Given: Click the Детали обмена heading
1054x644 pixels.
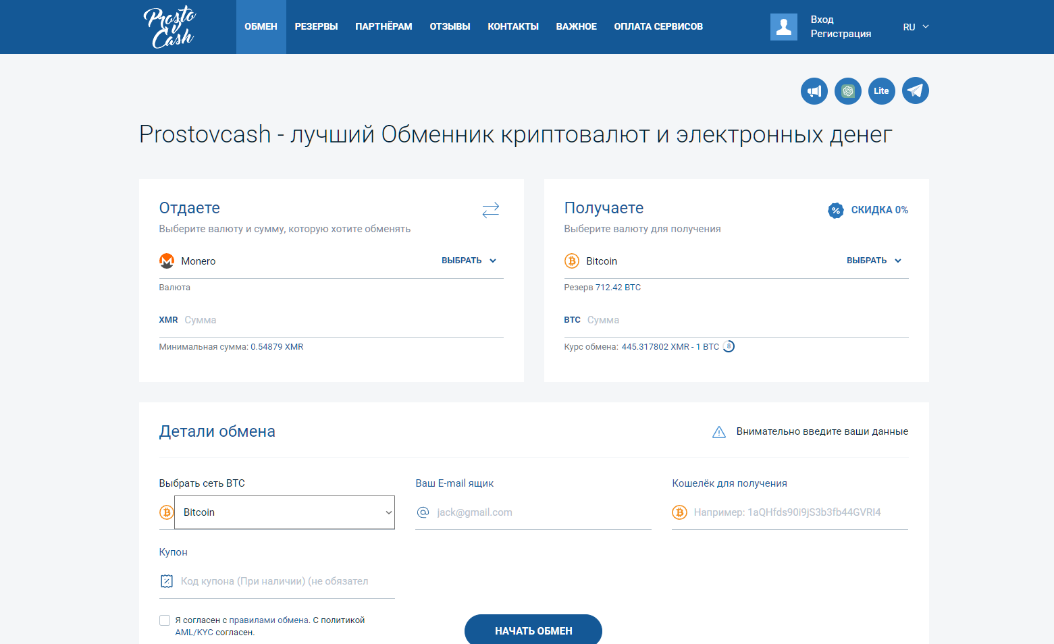Looking at the screenshot, I should (x=217, y=432).
